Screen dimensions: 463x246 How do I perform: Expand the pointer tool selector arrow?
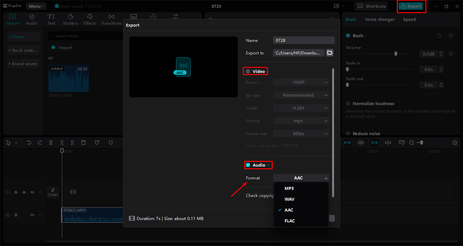[x=16, y=143]
